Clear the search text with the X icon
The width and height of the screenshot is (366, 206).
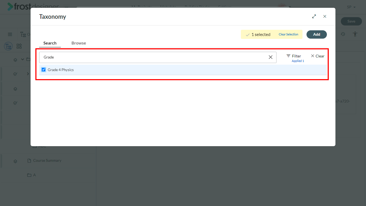[271, 57]
